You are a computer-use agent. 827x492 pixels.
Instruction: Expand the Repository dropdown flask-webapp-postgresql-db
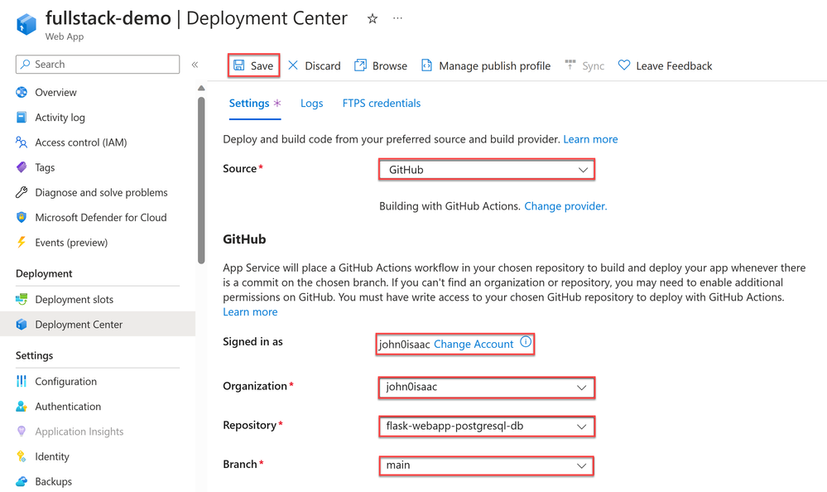tap(486, 427)
